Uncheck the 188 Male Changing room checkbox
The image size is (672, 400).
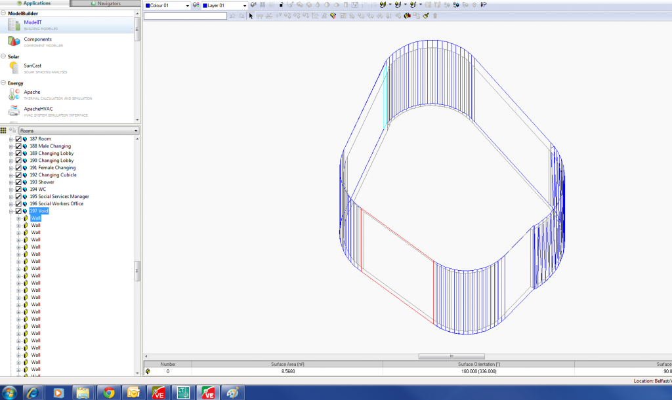(x=18, y=146)
